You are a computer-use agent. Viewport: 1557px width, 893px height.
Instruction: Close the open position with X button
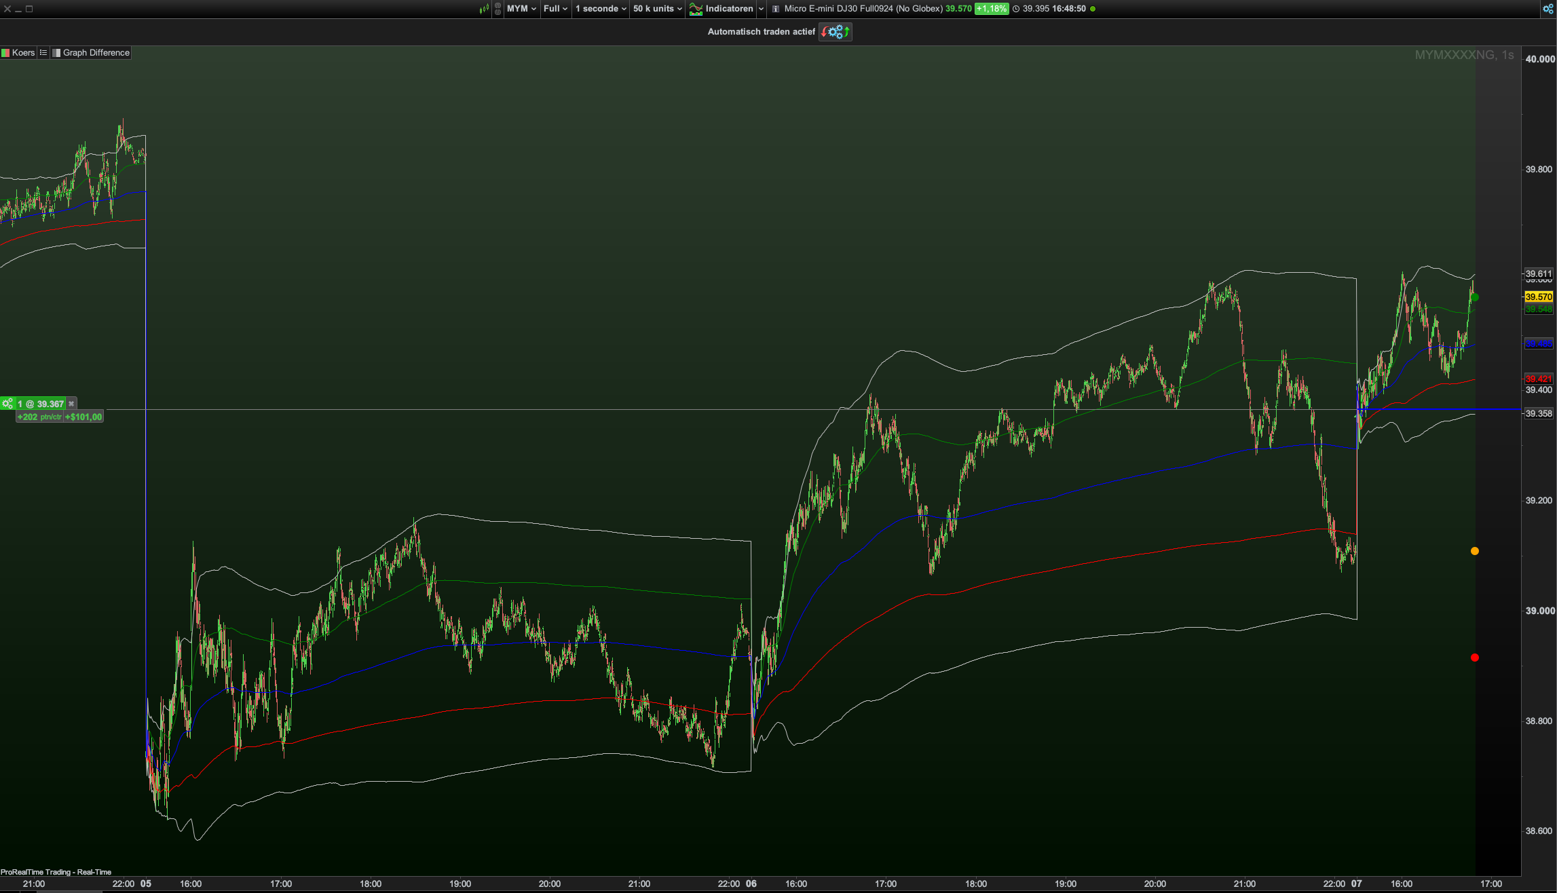pyautogui.click(x=71, y=404)
